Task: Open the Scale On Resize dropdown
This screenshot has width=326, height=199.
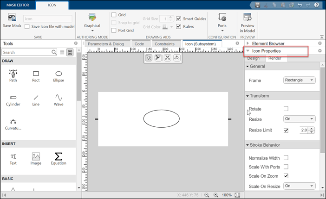Action: pos(300,186)
